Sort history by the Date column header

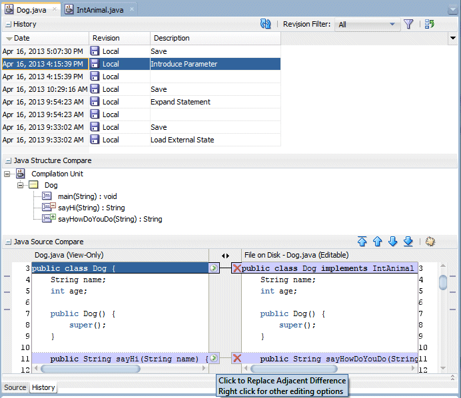45,38
